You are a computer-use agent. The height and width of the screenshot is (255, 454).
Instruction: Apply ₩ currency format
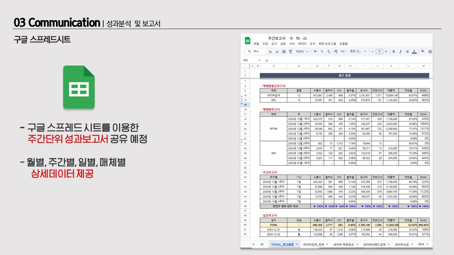point(315,52)
